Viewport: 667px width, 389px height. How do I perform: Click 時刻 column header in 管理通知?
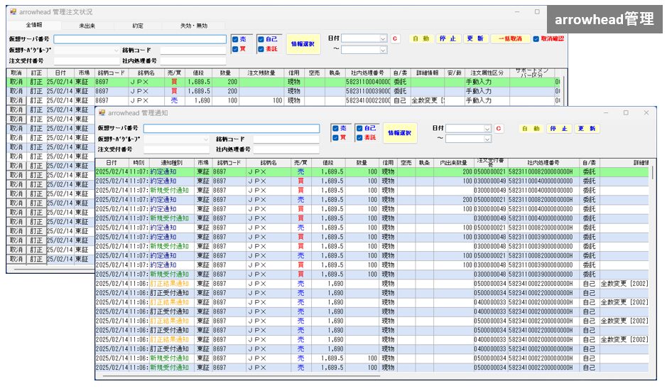pos(139,163)
